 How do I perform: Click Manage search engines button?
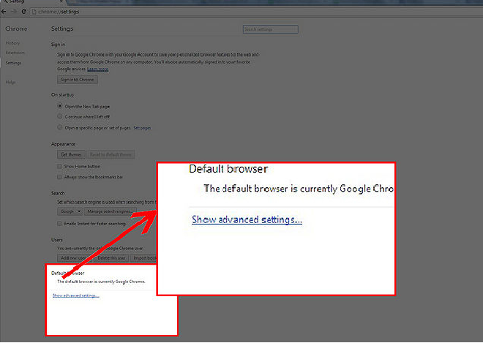110,211
